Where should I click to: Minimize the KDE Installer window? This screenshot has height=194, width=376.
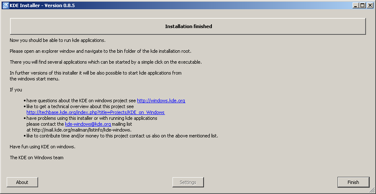pyautogui.click(x=355, y=5)
